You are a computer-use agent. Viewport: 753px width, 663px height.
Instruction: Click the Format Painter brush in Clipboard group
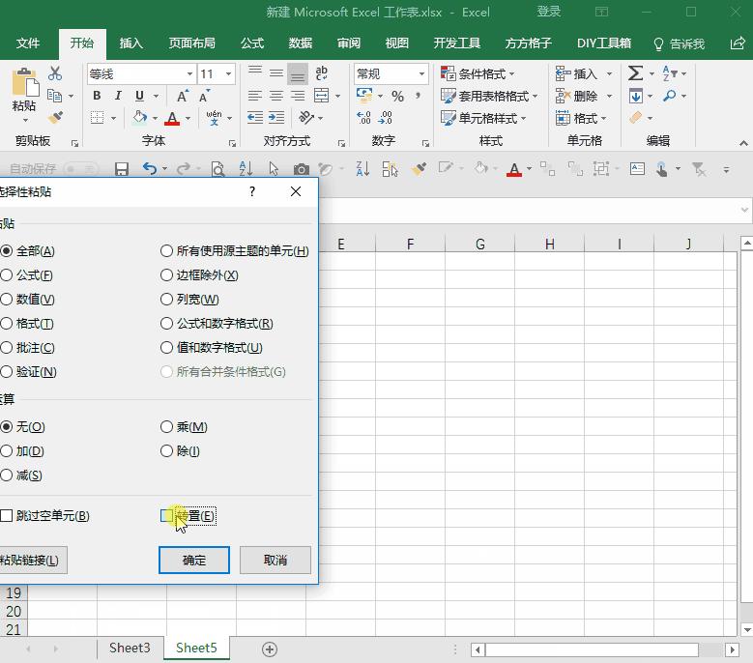55,117
